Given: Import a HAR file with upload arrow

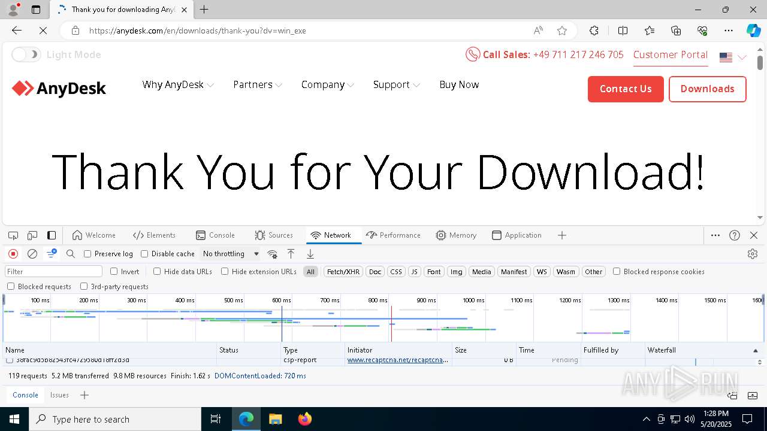Looking at the screenshot, I should coord(291,254).
